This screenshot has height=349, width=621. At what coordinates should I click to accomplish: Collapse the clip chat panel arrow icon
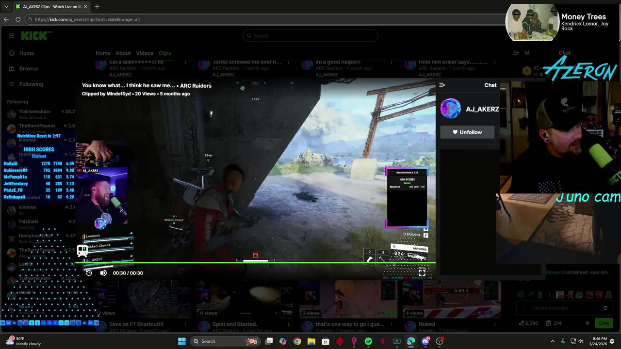click(x=442, y=85)
